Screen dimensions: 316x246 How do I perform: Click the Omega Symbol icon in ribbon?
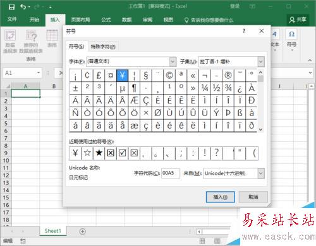click(x=292, y=34)
